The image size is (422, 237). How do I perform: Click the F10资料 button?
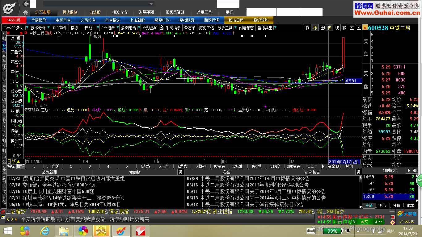59,28
